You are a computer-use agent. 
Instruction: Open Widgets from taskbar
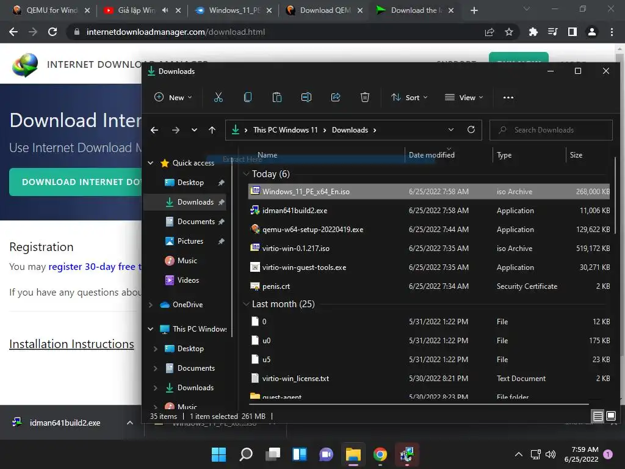pyautogui.click(x=300, y=454)
